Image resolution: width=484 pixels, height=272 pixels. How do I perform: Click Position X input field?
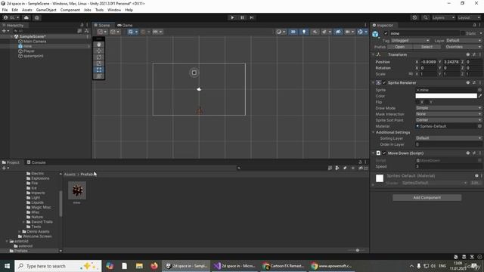[429, 62]
